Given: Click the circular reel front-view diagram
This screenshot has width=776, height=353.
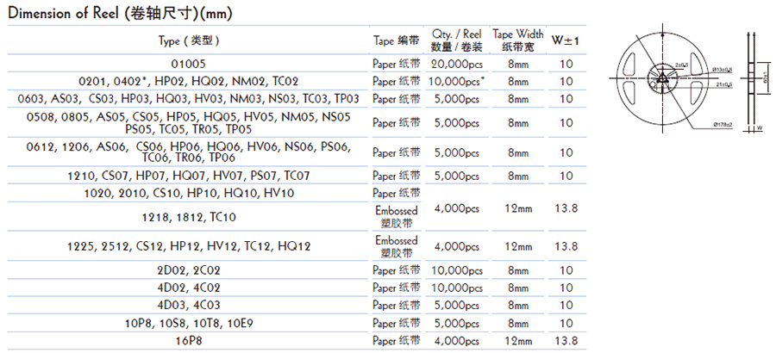Looking at the screenshot, I should click(663, 79).
